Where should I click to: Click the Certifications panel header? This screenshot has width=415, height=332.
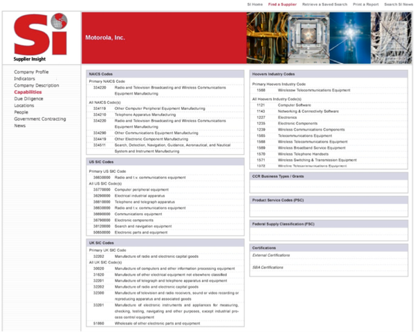pyautogui.click(x=329, y=248)
